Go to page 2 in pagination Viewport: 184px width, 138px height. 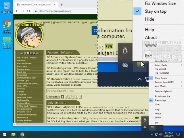66,97
